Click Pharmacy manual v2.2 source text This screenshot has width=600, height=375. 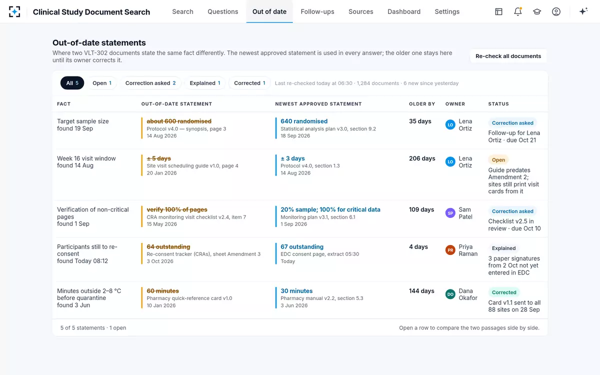coord(322,298)
